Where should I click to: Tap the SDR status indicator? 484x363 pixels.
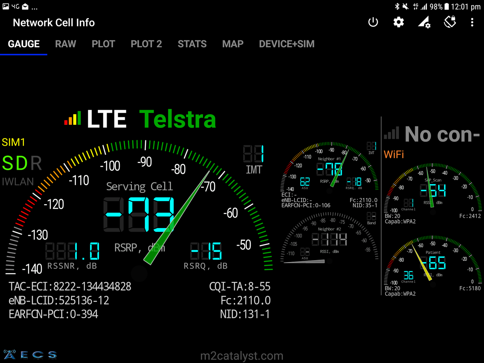click(x=22, y=163)
